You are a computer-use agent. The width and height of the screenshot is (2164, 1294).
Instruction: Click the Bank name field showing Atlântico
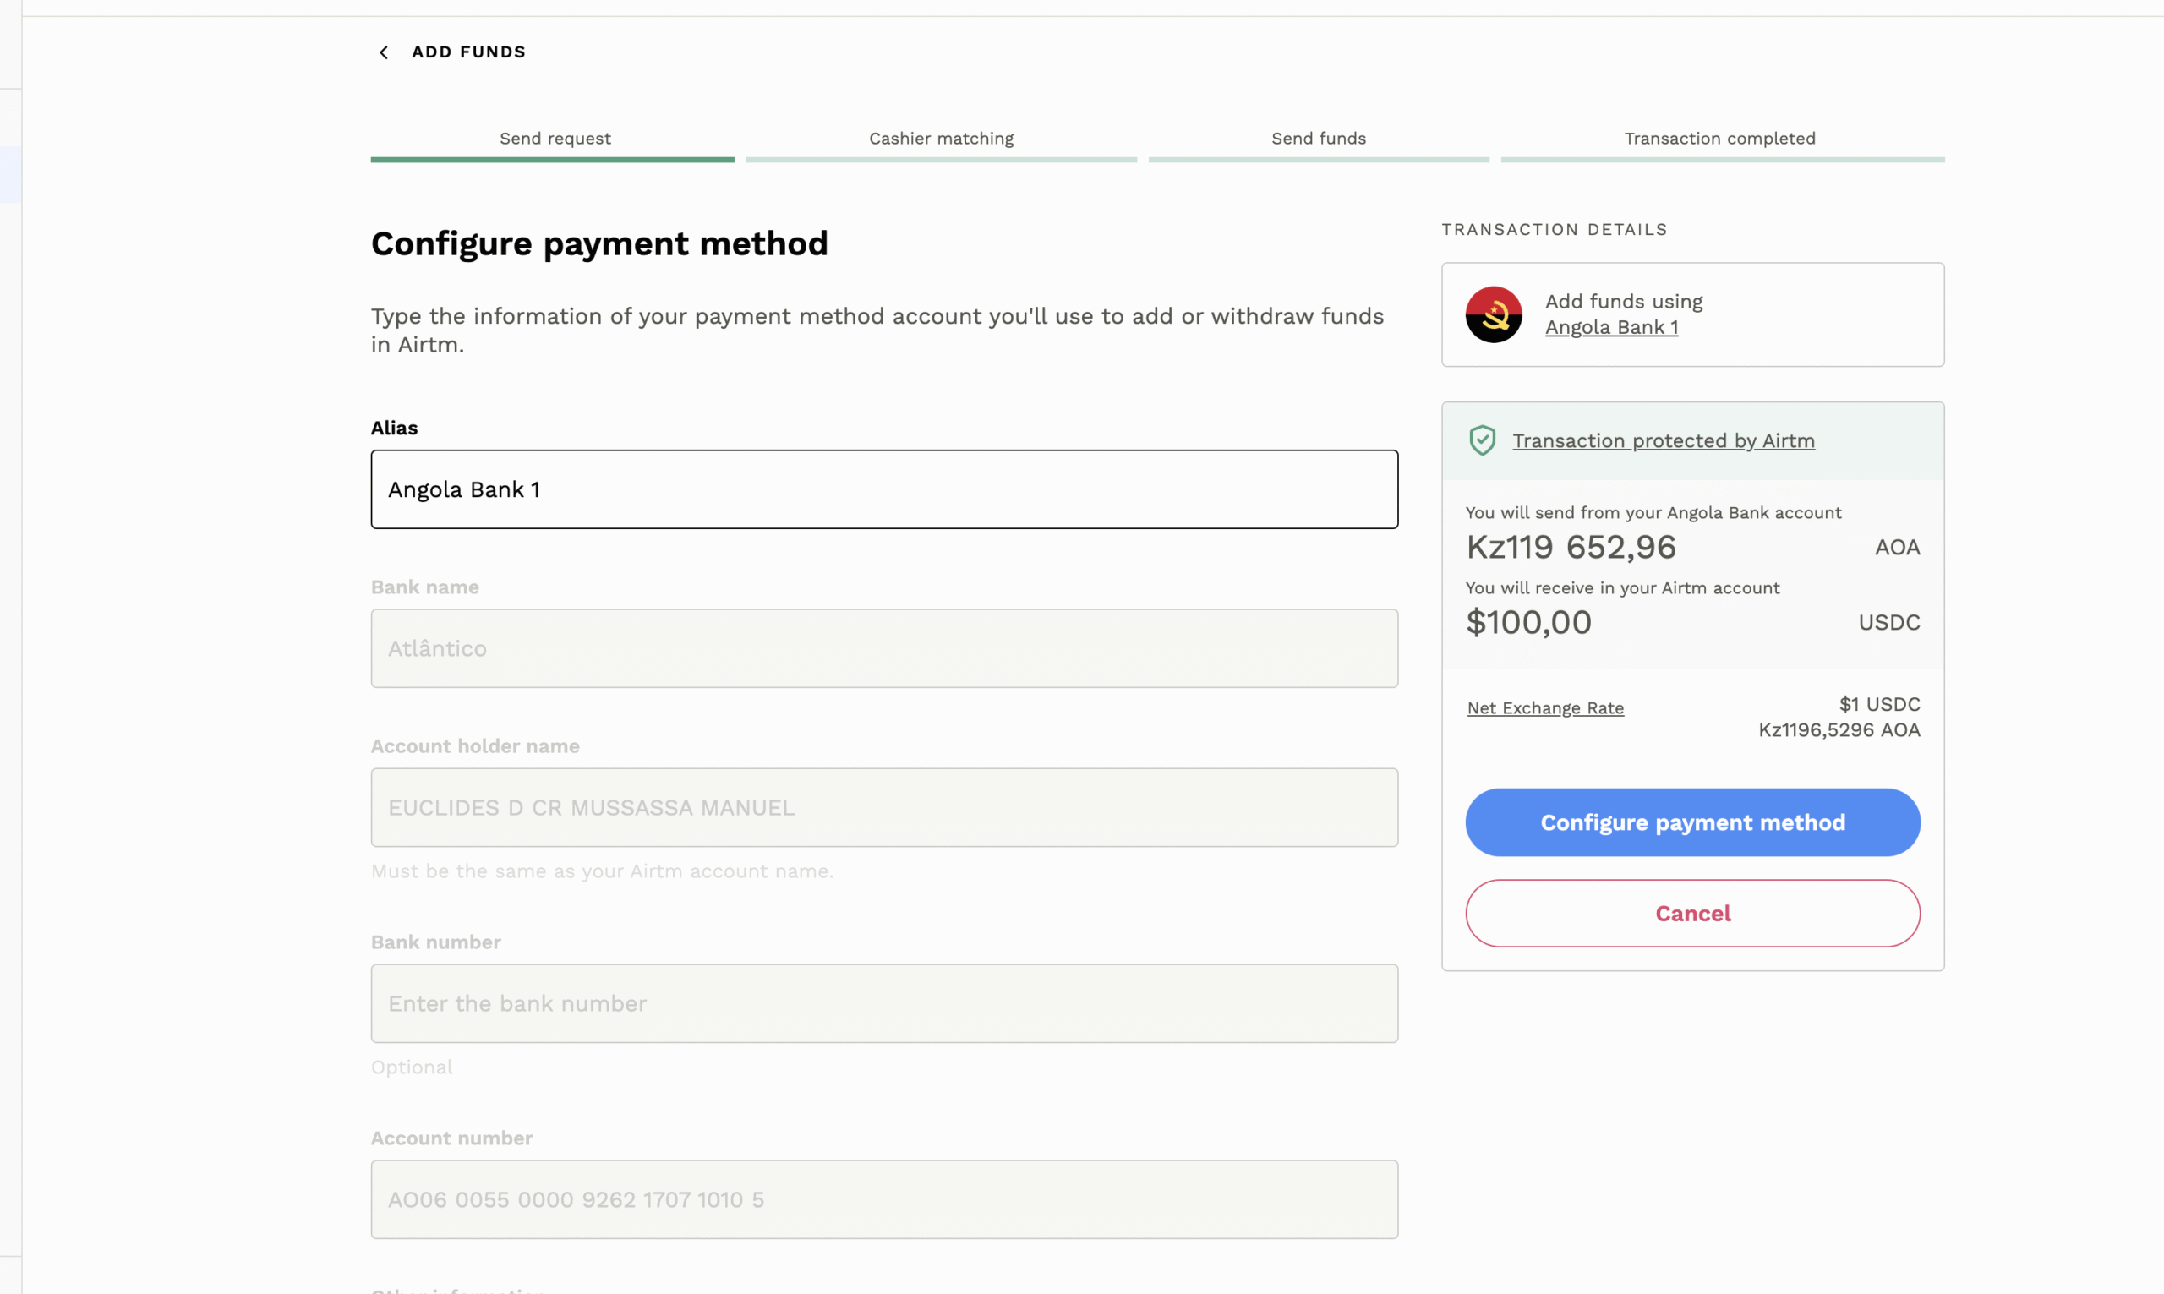884,648
